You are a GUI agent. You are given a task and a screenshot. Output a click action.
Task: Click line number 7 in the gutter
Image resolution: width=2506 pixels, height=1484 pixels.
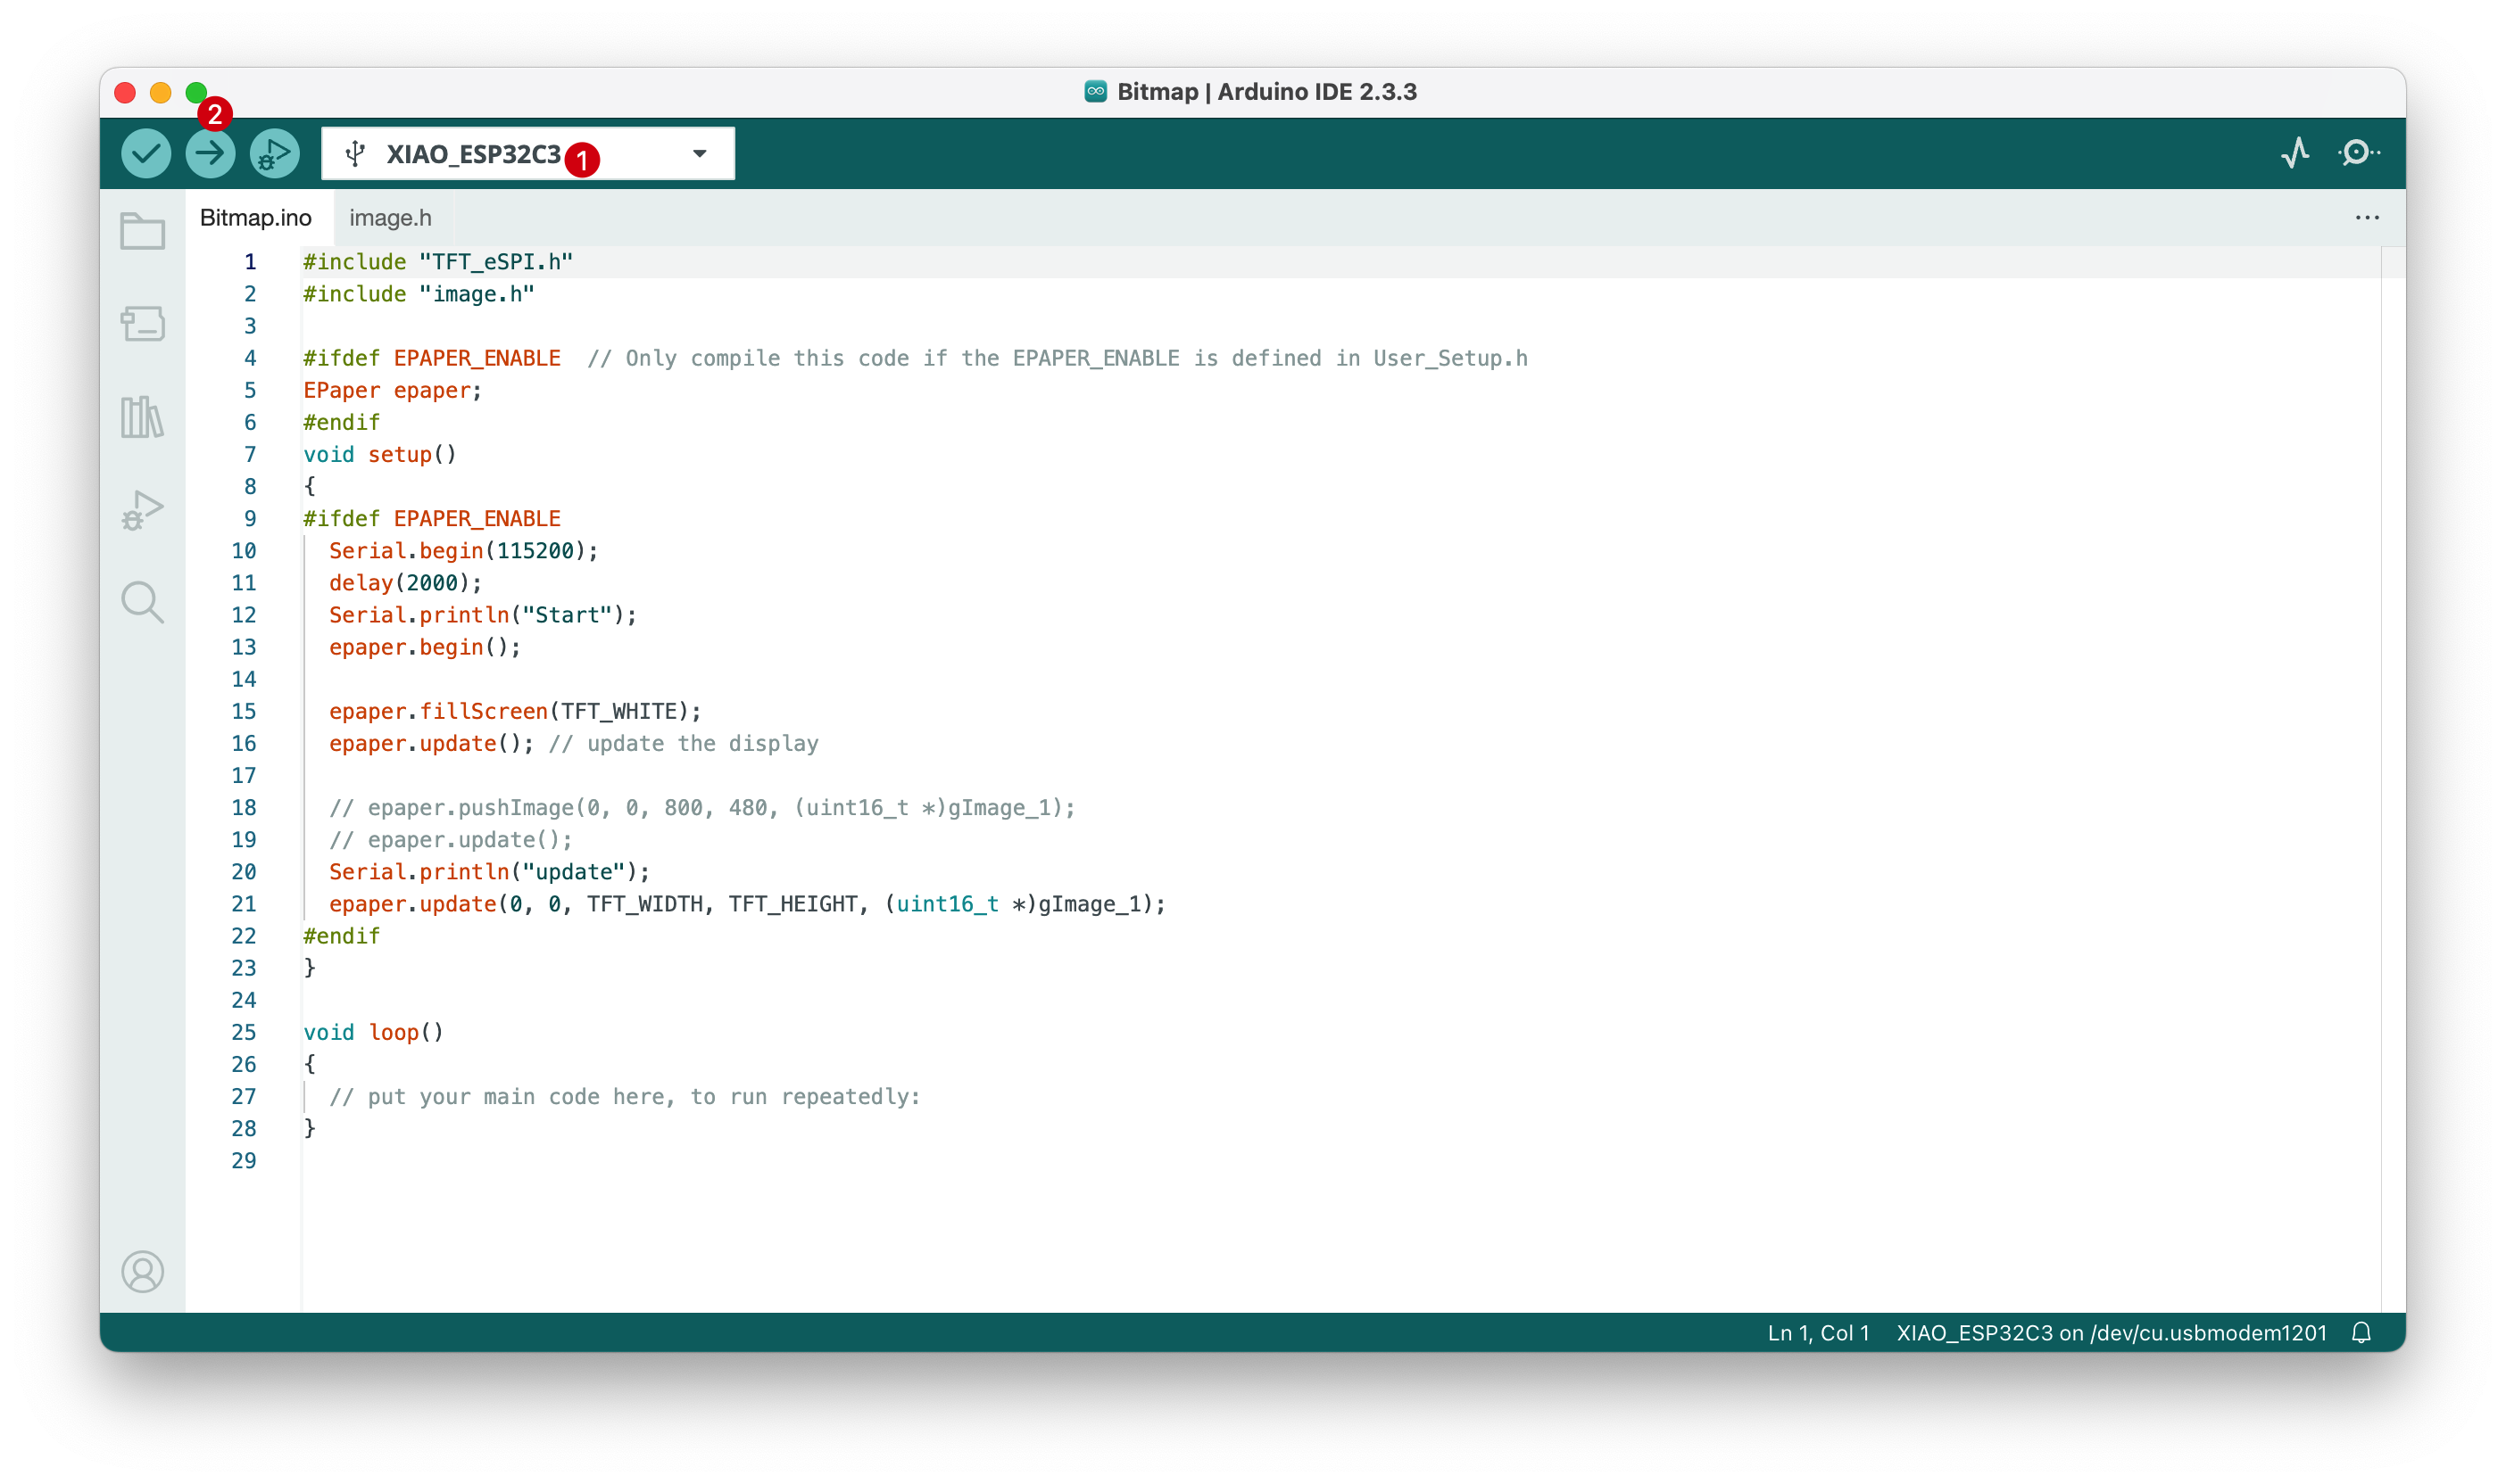tap(250, 455)
